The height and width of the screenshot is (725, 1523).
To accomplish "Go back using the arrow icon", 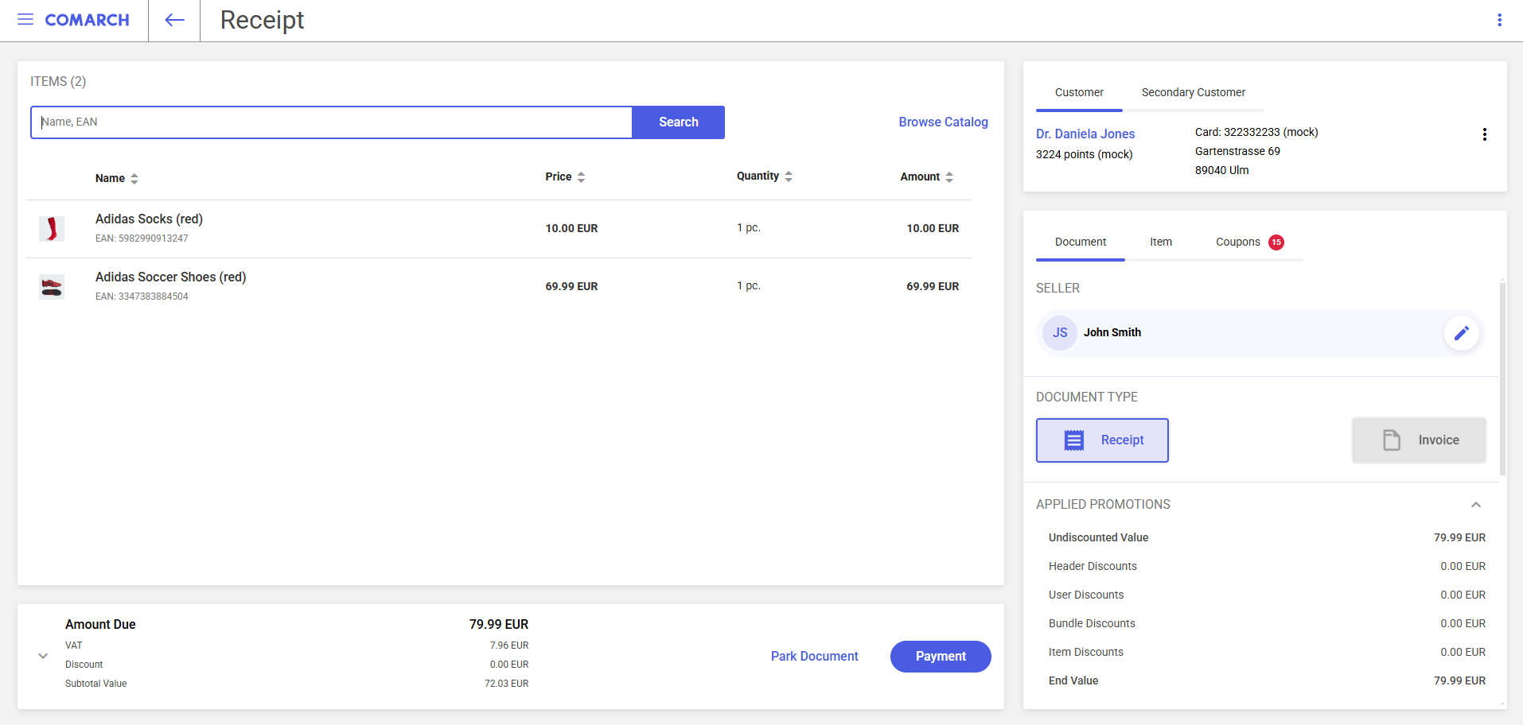I will click(x=174, y=20).
